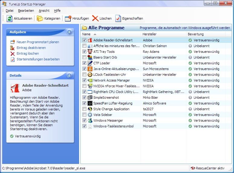Click the Sun Microsystems manufacturer cell

coord(156,69)
